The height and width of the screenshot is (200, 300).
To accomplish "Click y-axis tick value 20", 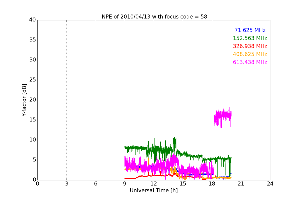I will coord(32,100).
